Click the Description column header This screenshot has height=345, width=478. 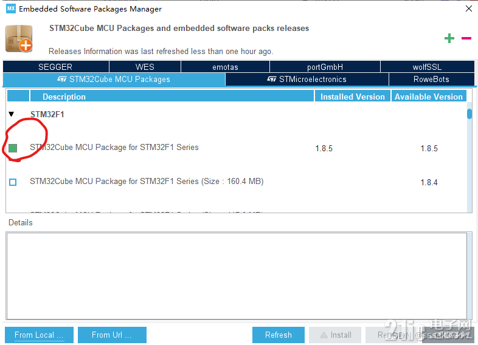tap(172, 96)
